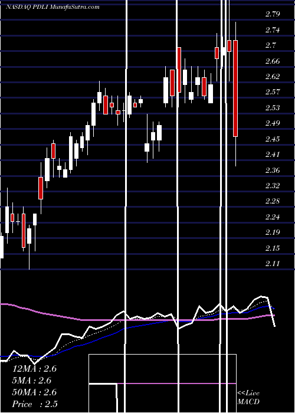Click the 2.49 price axis label
This screenshot has height=413, width=295.
click(273, 123)
